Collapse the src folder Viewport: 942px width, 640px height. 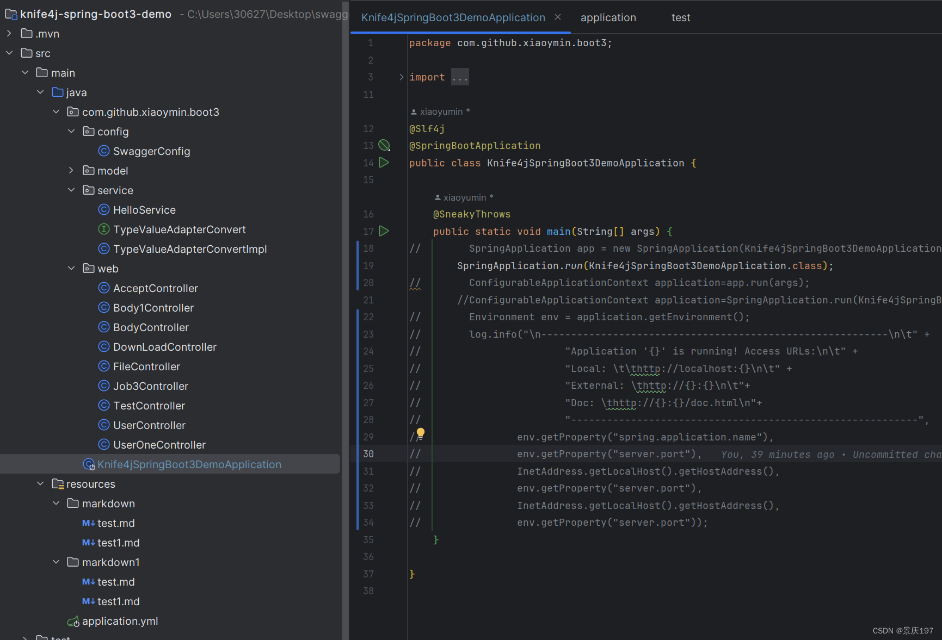point(9,53)
